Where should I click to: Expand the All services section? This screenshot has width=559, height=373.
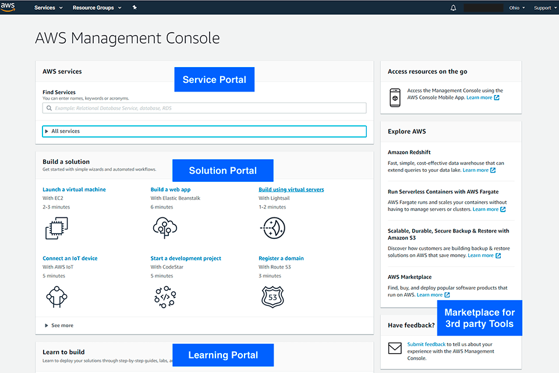coord(204,131)
